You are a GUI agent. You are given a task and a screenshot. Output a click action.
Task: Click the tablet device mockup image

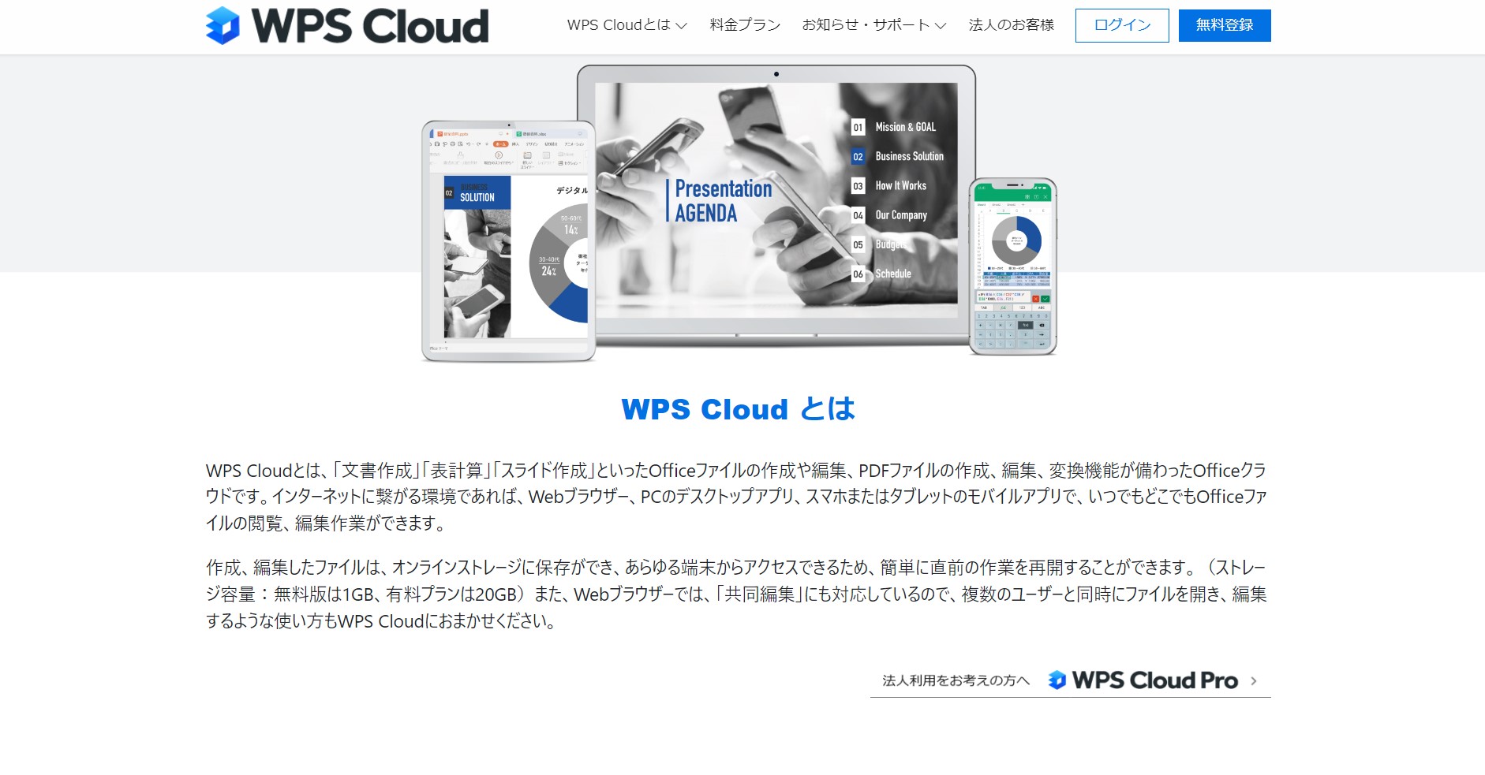pos(508,240)
